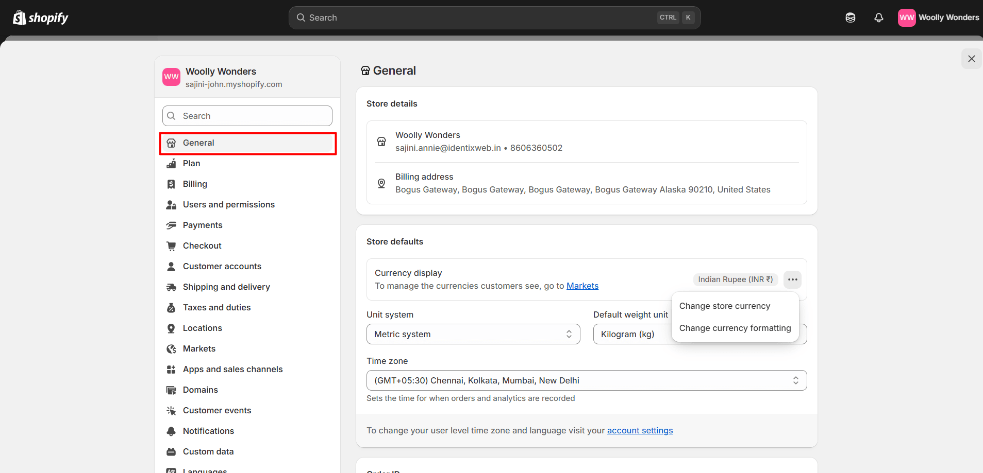Open Taxes and duties settings
Image resolution: width=983 pixels, height=473 pixels.
pyautogui.click(x=248, y=308)
